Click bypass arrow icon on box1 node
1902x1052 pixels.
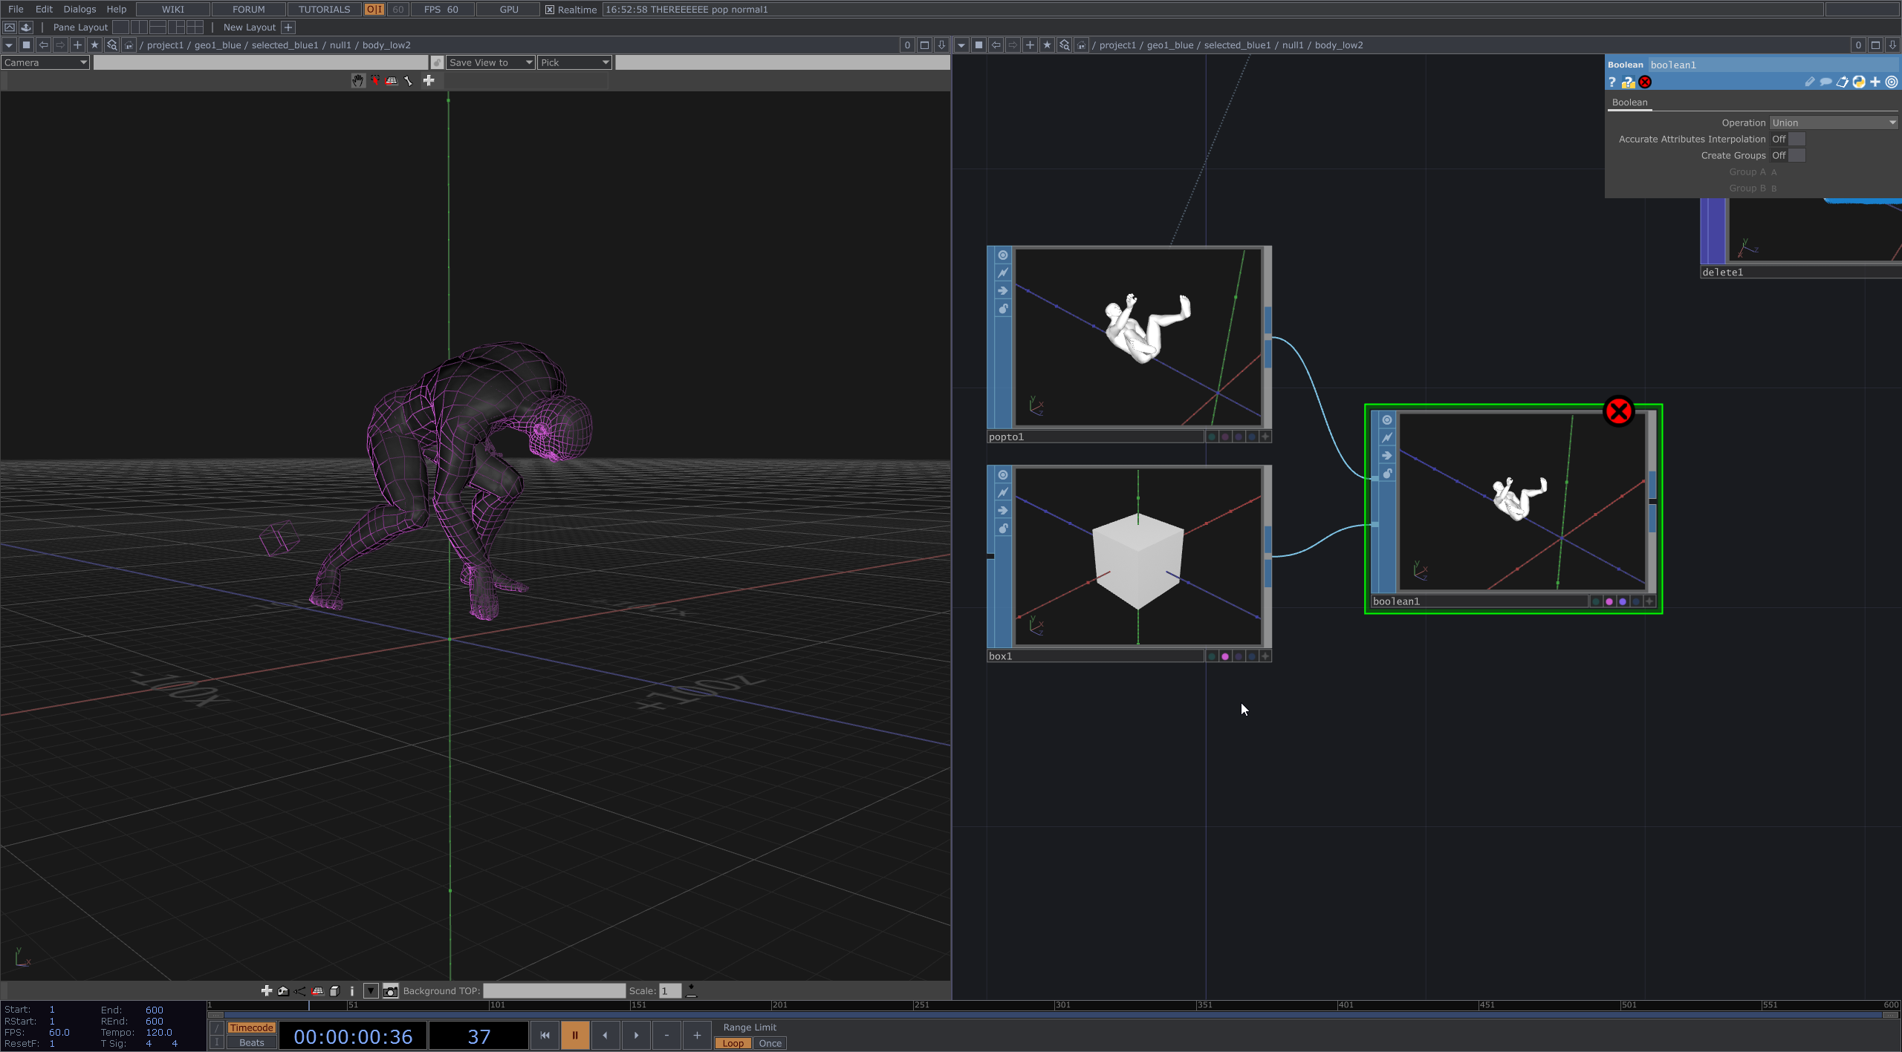tap(1002, 511)
